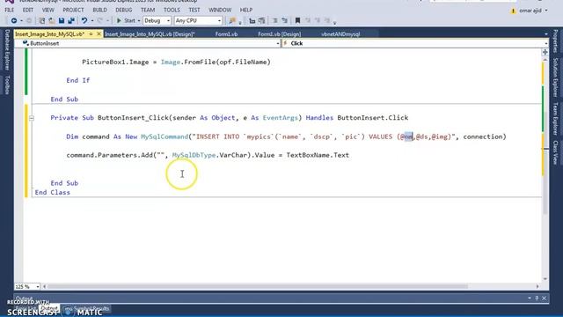Viewport: 563px width, 317px height.
Task: Open the omar ajid account dropdown
Action: click(x=533, y=11)
